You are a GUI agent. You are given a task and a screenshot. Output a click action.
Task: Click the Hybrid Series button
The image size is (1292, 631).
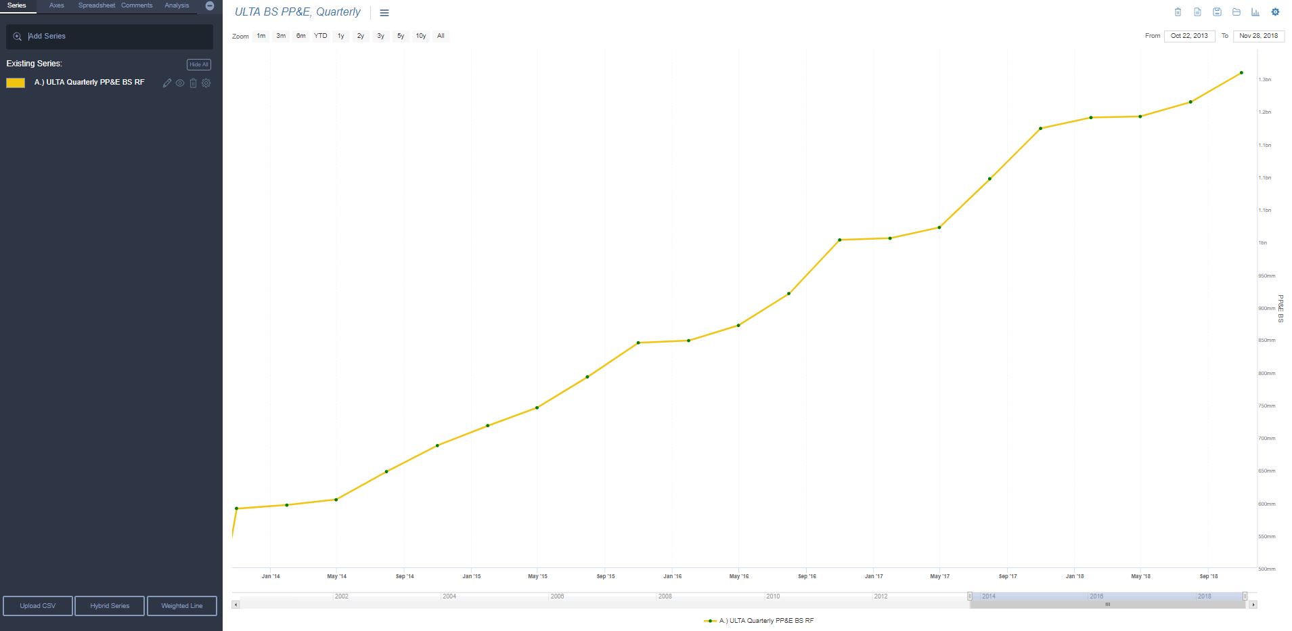(110, 606)
